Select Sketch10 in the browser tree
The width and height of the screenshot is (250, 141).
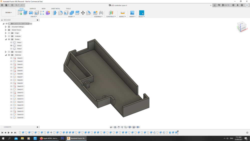(20, 86)
